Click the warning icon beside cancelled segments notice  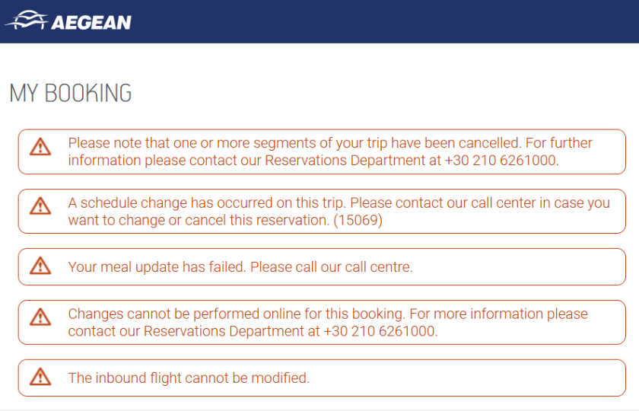40,146
